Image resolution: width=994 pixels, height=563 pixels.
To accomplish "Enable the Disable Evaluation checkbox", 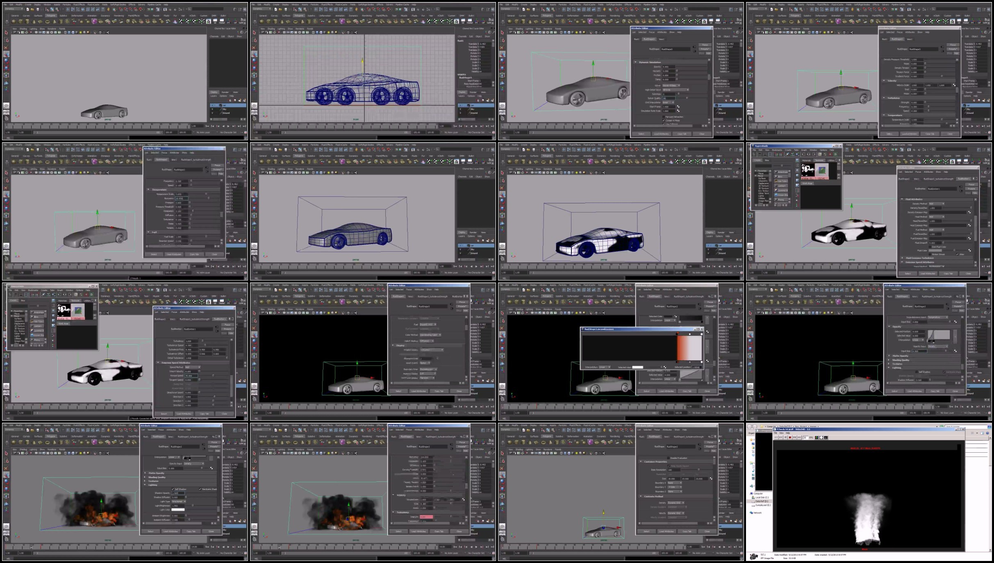I will [x=669, y=458].
